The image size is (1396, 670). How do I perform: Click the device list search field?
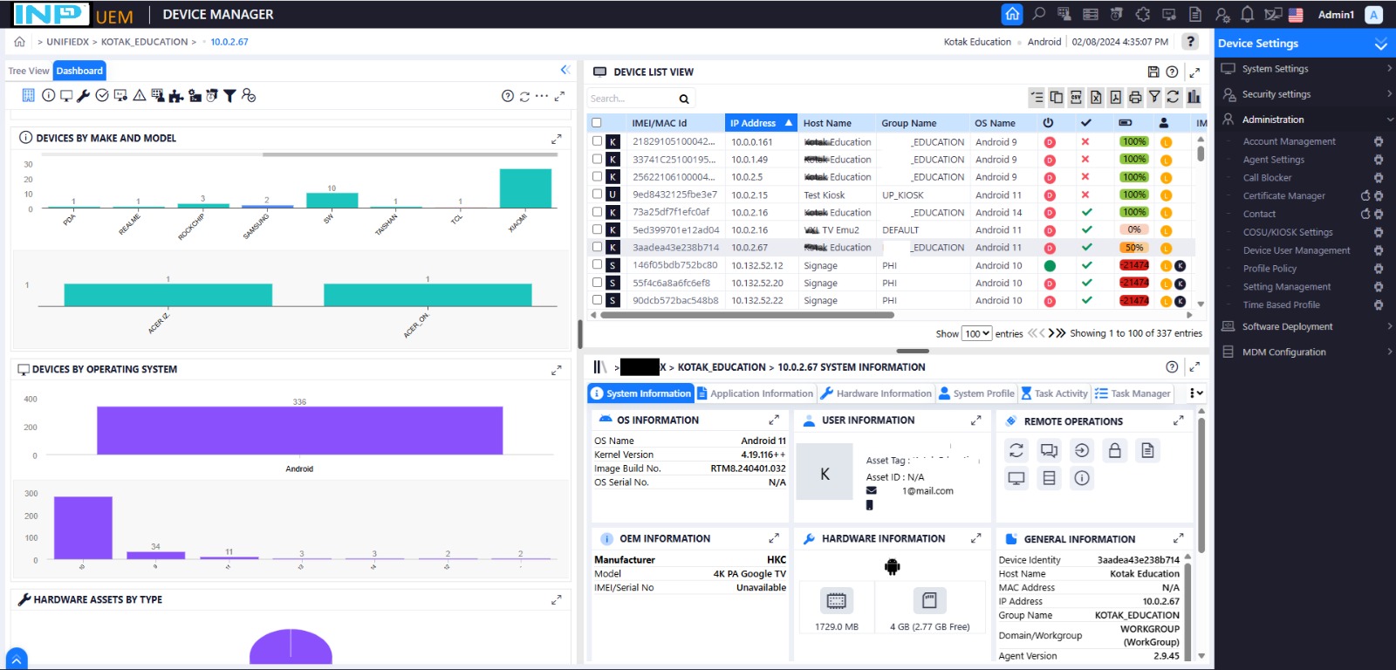(x=630, y=99)
